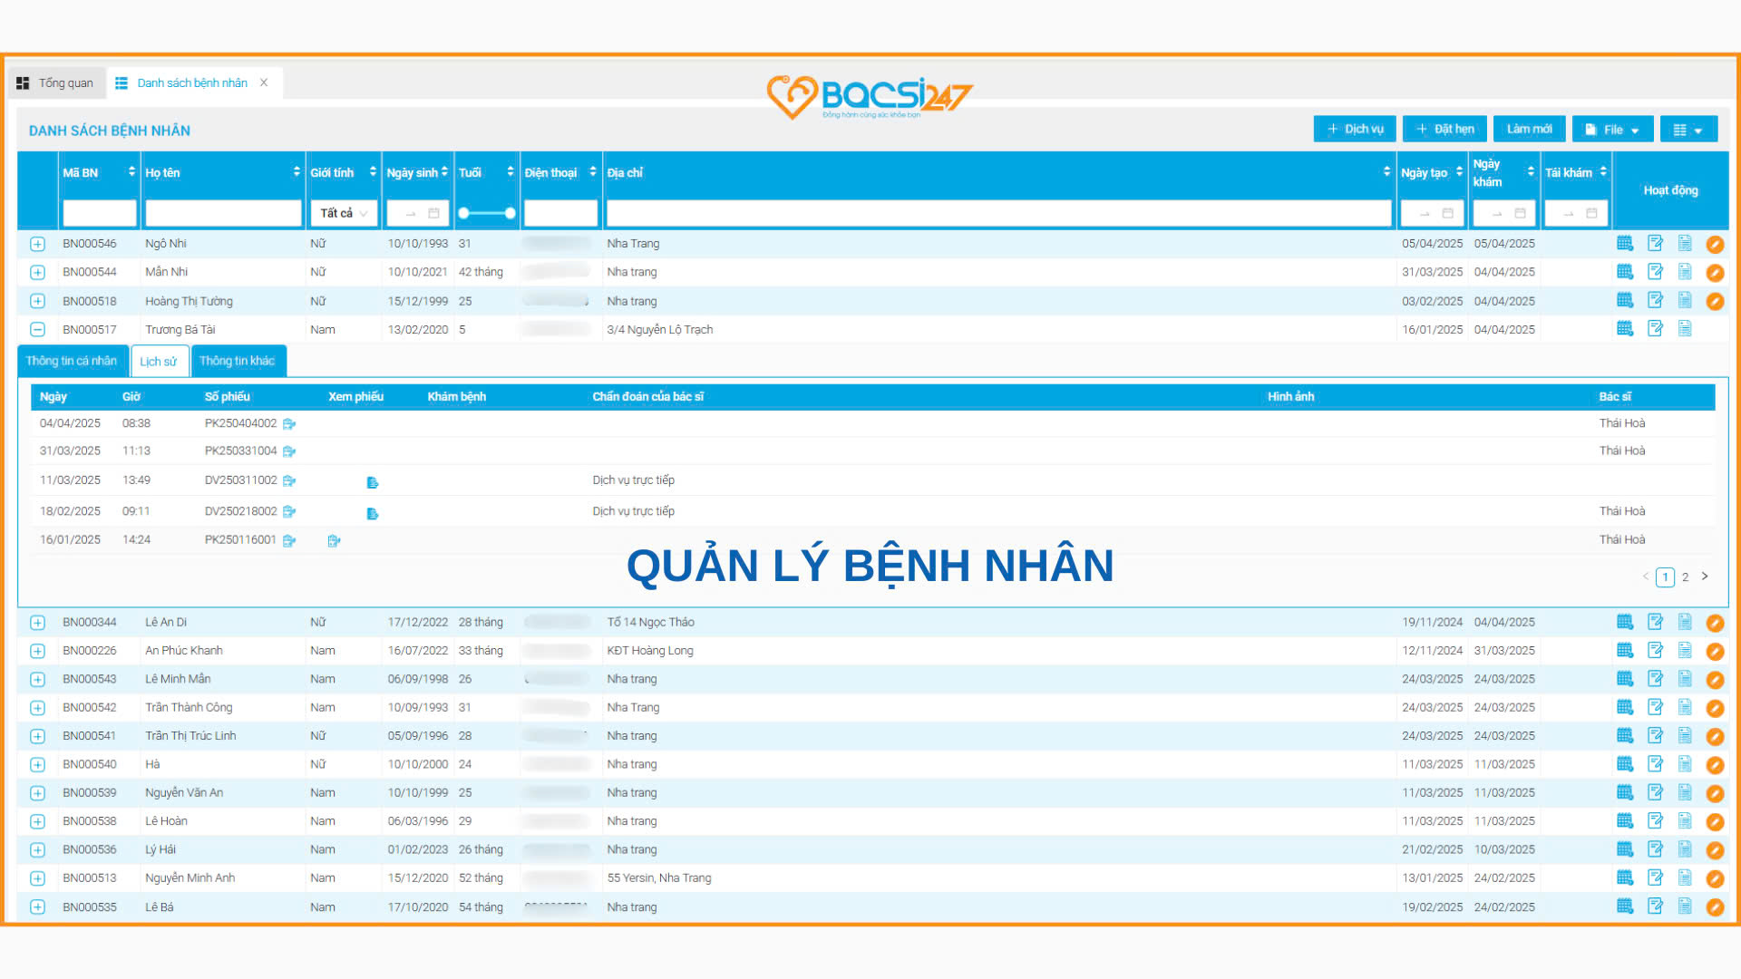Click the Điện thoại filter input
Image resolution: width=1741 pixels, height=979 pixels.
click(560, 213)
